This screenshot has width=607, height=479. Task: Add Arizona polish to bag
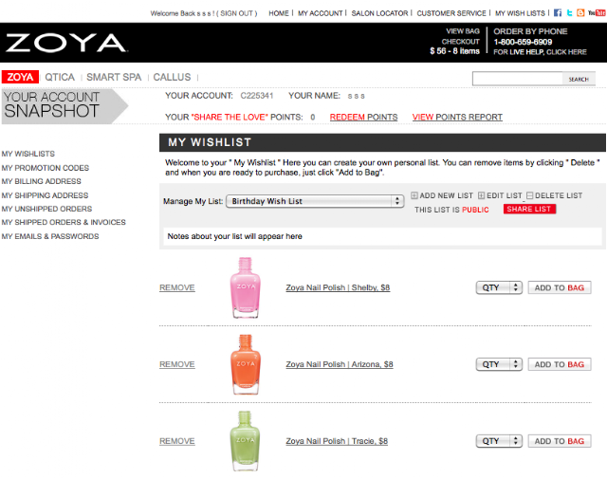(560, 364)
